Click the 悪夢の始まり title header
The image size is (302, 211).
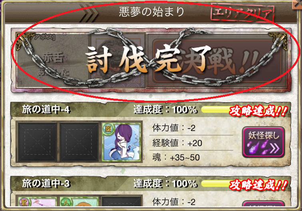click(151, 12)
